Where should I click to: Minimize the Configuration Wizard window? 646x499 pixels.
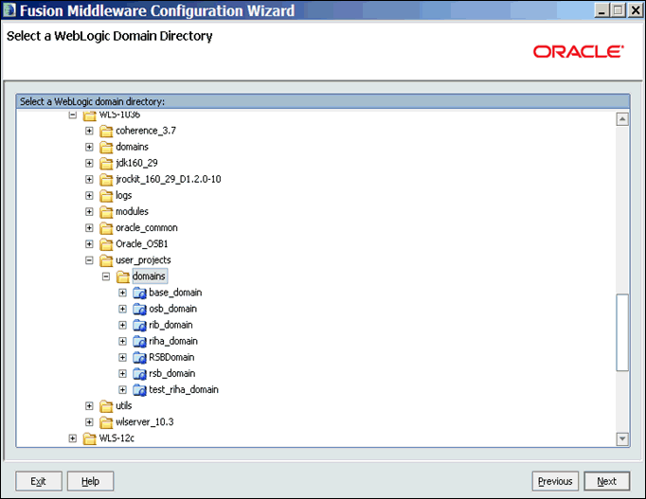(x=602, y=10)
